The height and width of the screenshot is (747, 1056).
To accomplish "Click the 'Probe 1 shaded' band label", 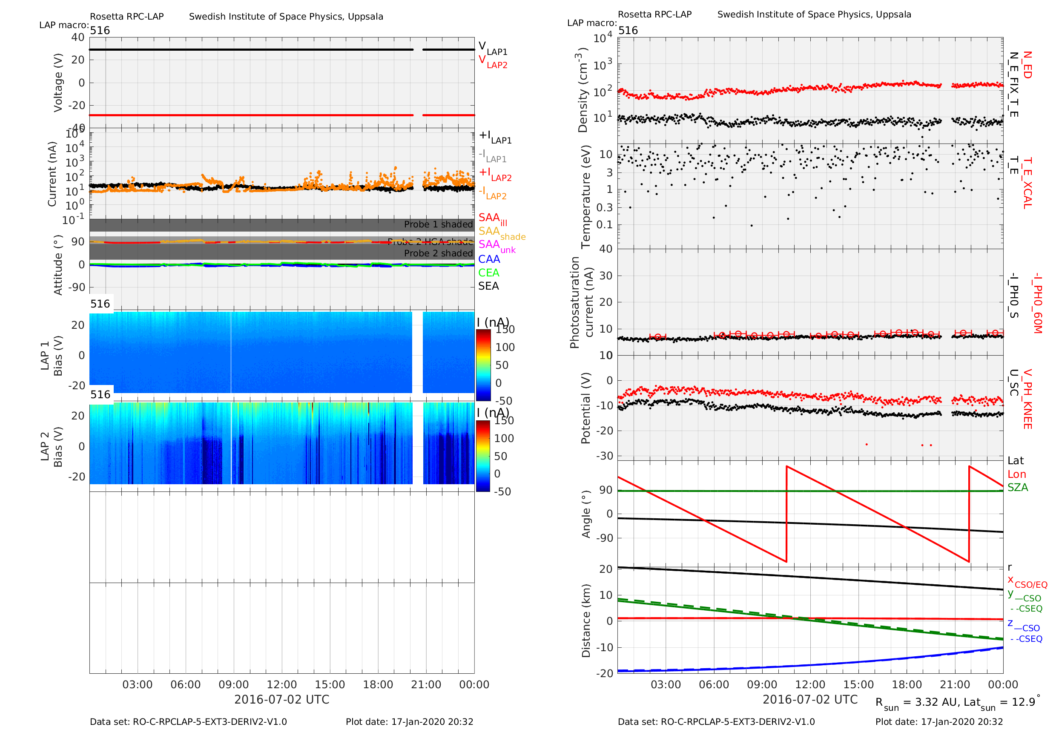I will pyautogui.click(x=438, y=224).
